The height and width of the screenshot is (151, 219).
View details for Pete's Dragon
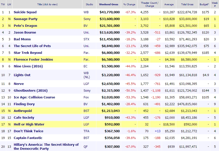[x=26, y=26]
